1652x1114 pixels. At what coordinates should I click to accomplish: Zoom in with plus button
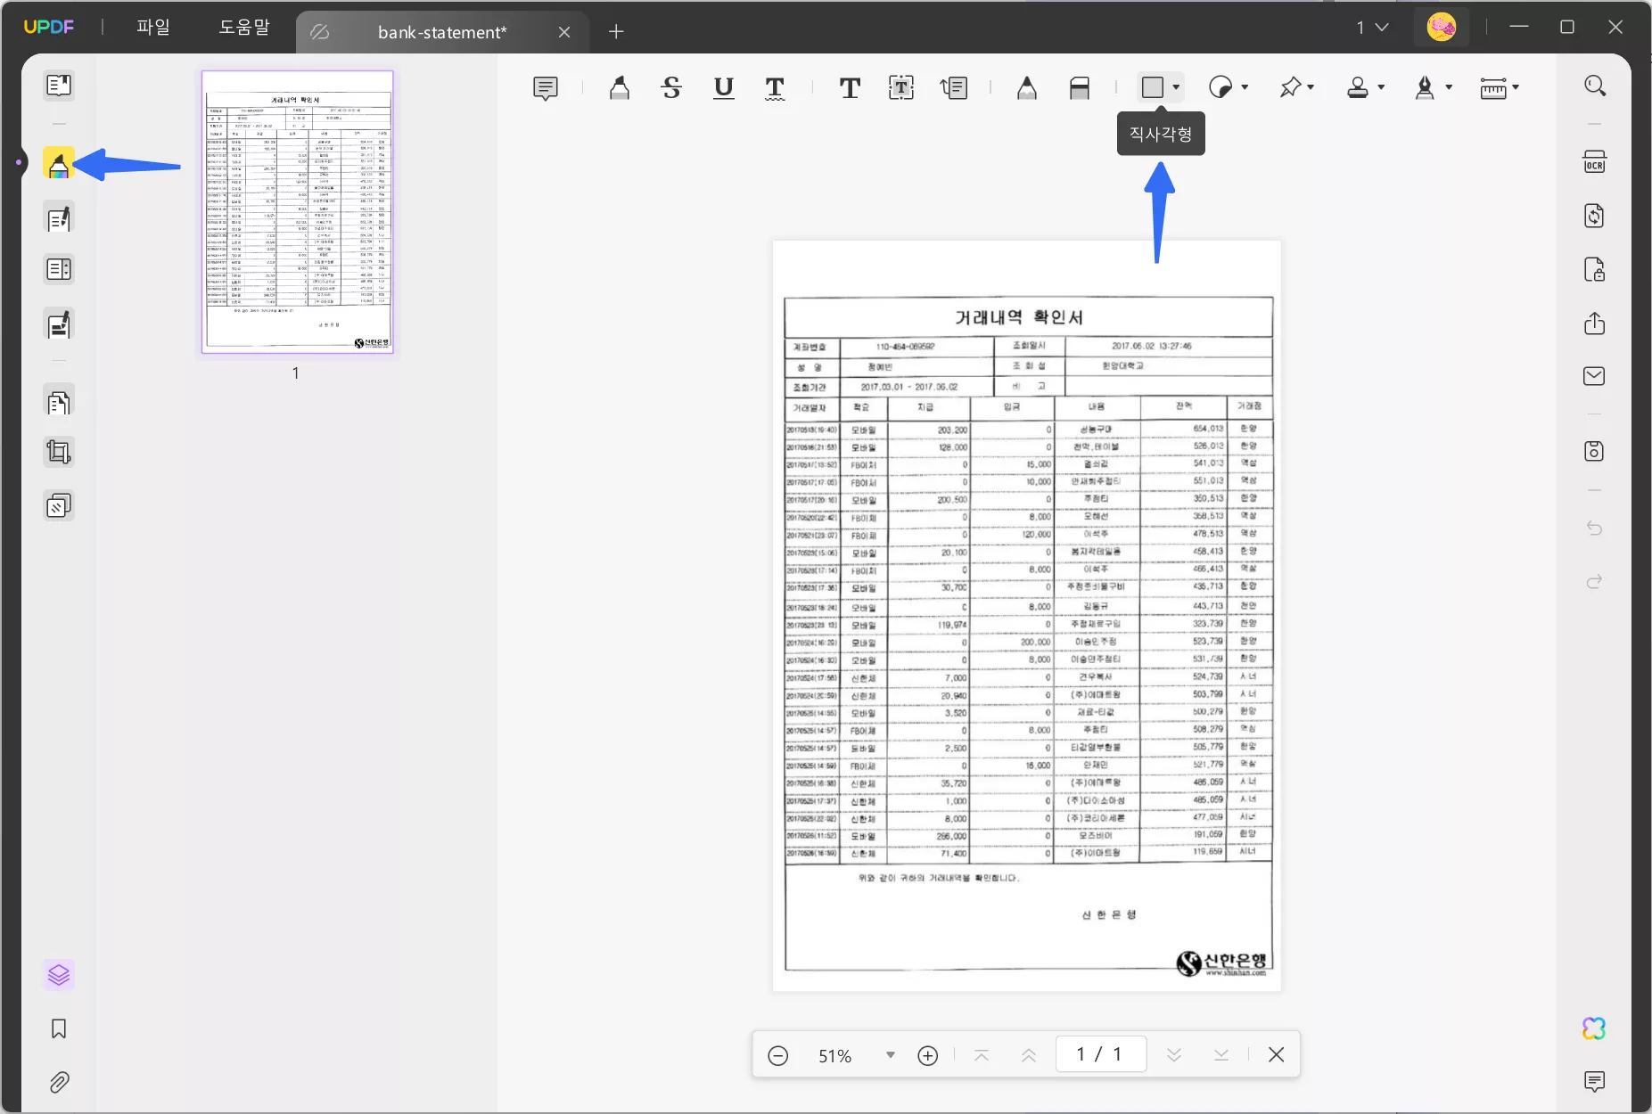pos(928,1056)
